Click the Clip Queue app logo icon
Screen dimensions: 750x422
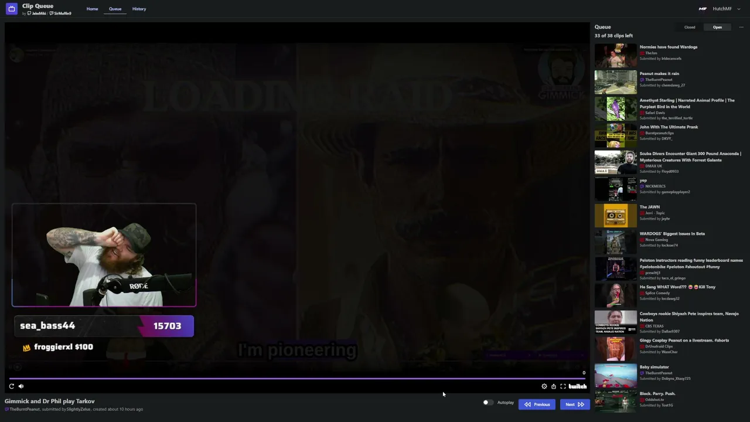(11, 9)
